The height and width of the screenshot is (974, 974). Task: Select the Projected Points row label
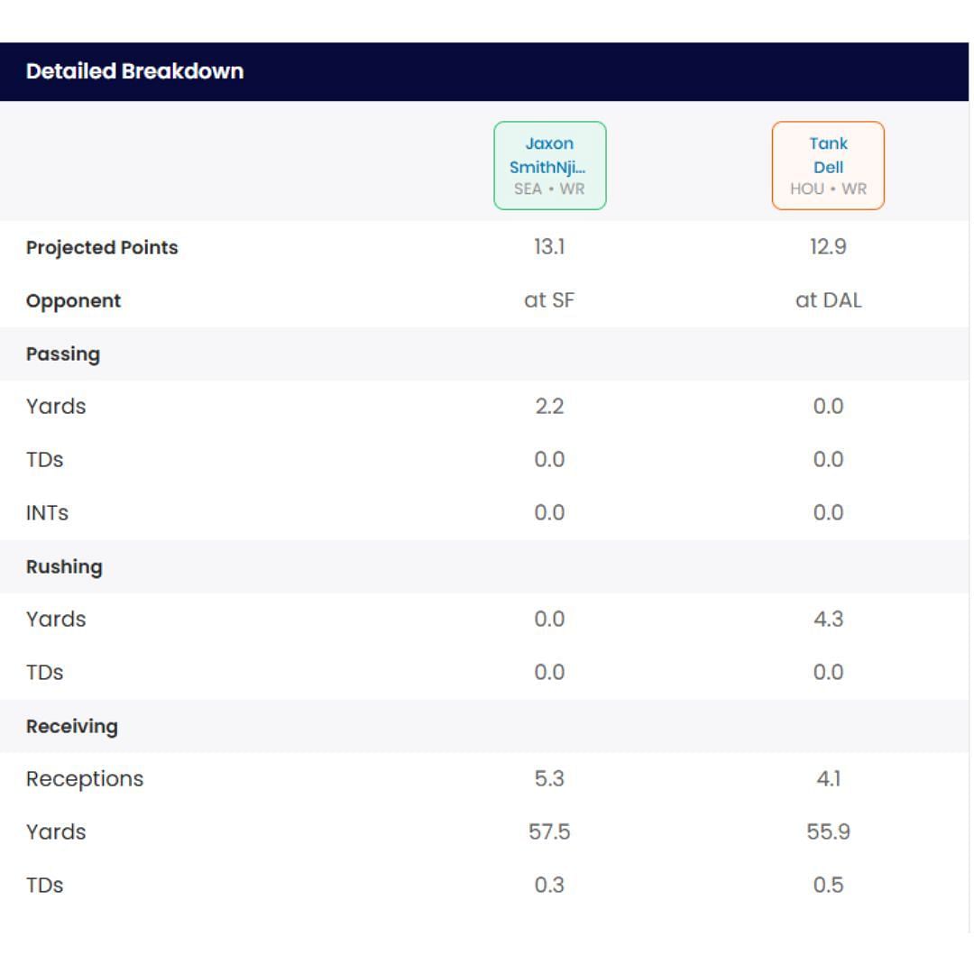coord(102,248)
